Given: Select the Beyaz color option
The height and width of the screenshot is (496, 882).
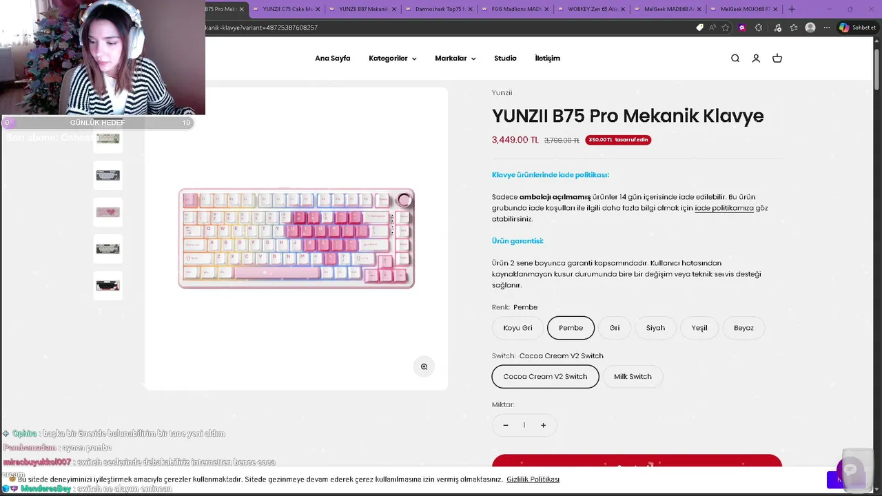Looking at the screenshot, I should pos(743,328).
